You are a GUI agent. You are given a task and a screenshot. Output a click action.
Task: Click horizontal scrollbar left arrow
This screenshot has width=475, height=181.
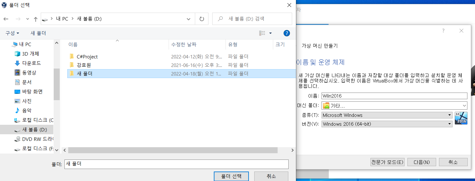64,150
